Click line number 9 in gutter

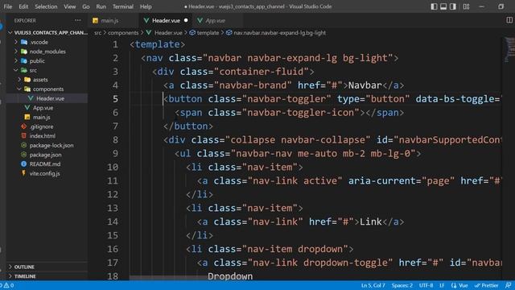click(x=115, y=154)
